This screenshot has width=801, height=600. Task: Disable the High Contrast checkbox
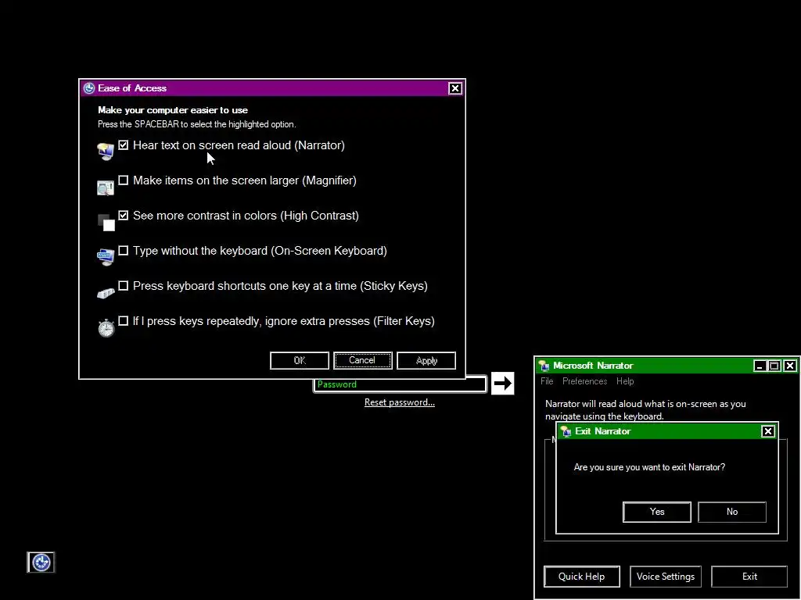point(123,216)
